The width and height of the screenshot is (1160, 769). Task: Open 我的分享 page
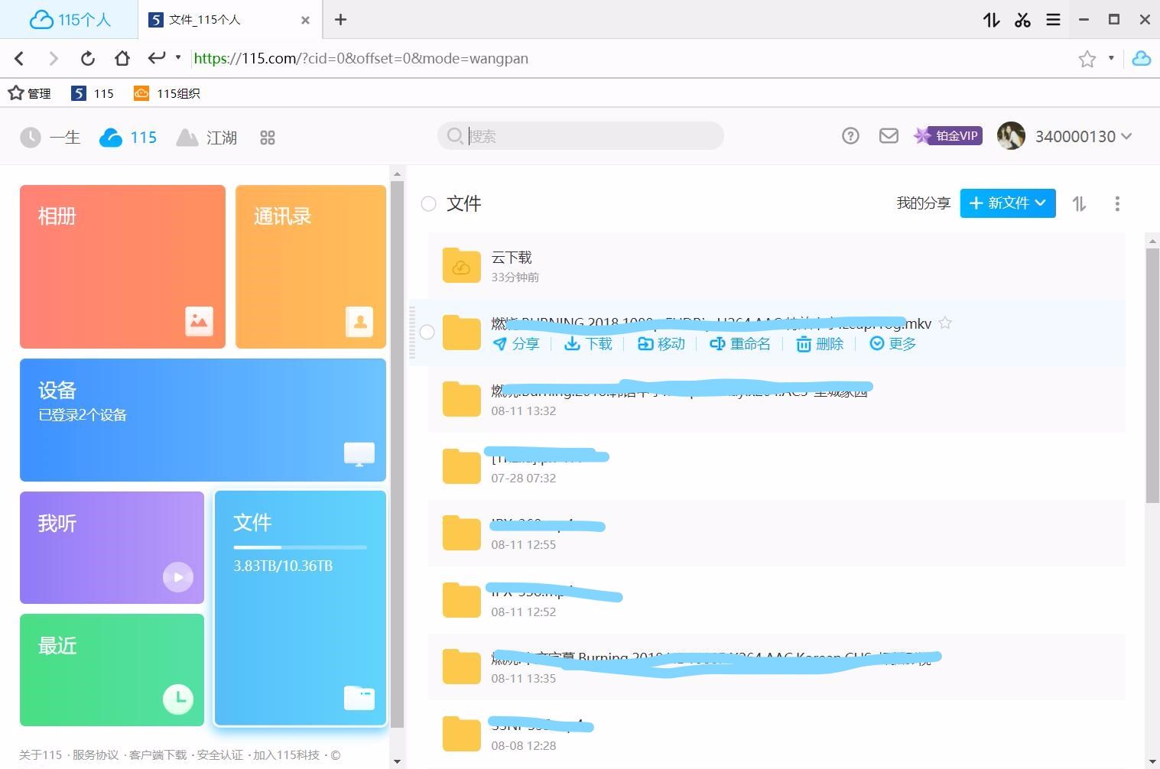point(922,203)
